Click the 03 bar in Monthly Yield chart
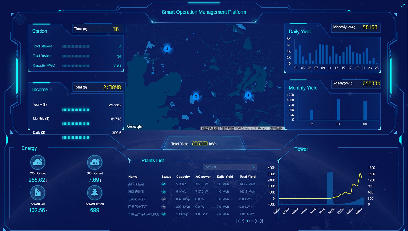 tap(338, 109)
